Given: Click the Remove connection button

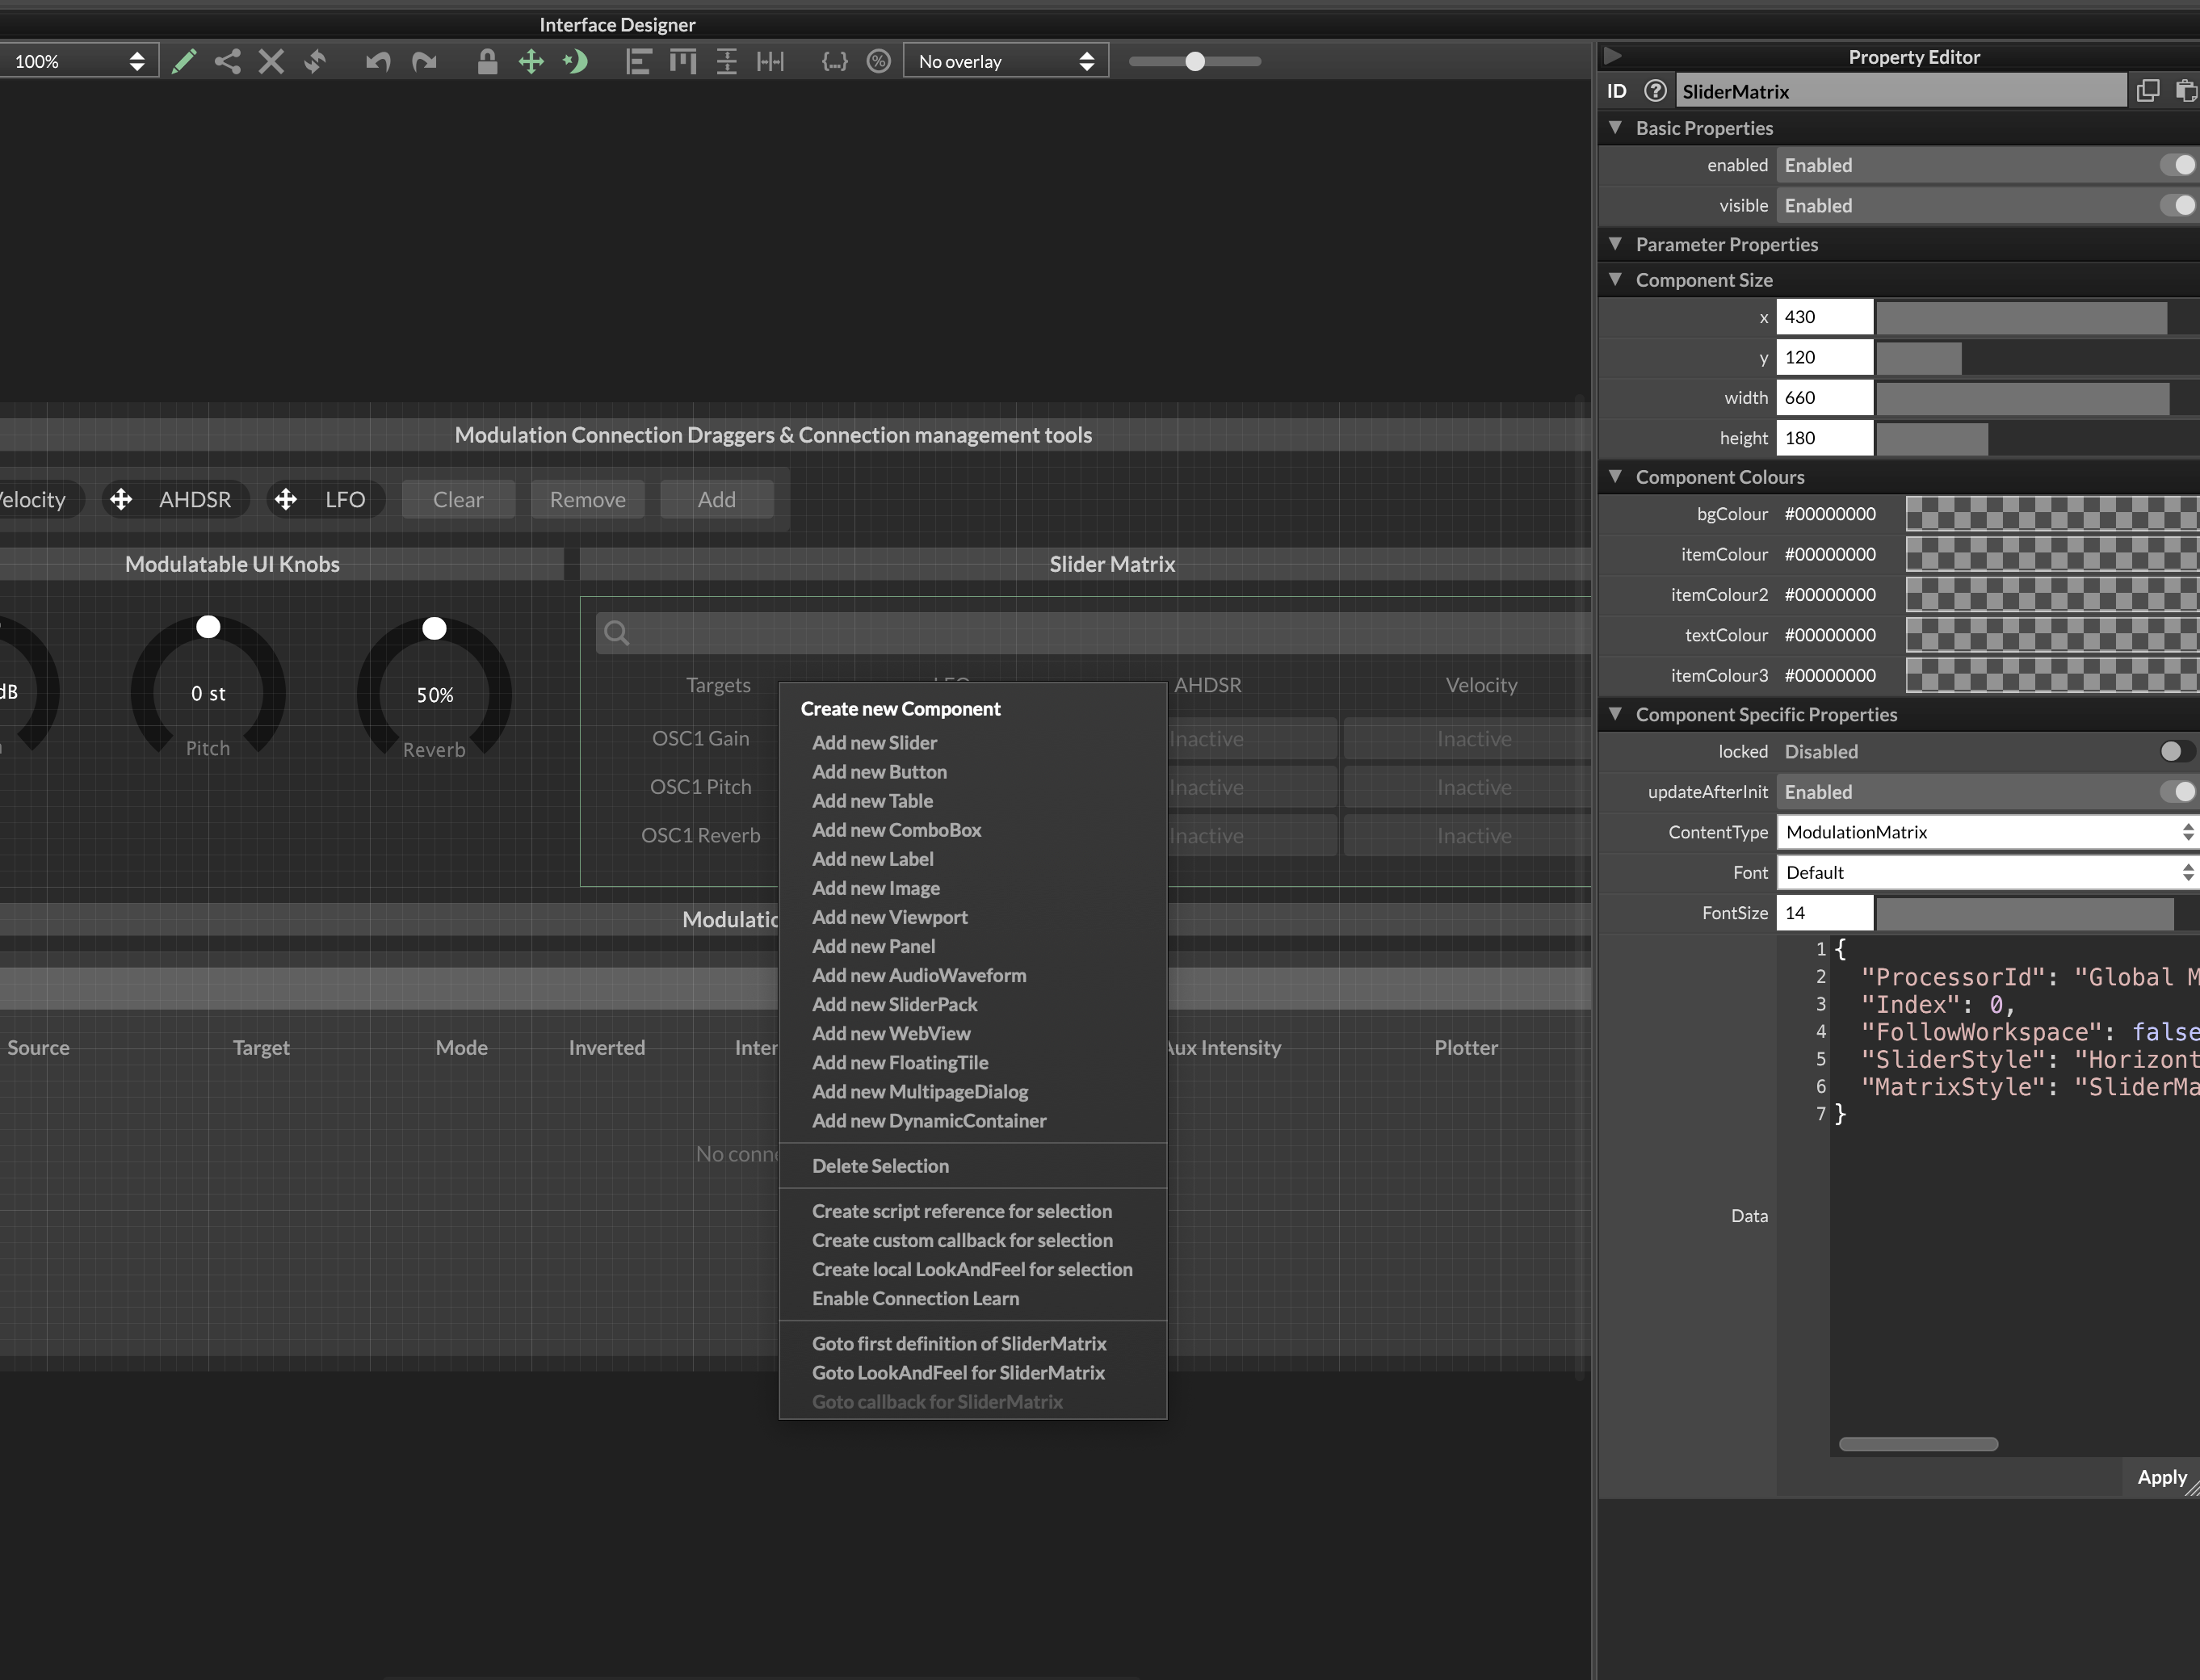Looking at the screenshot, I should (x=587, y=499).
